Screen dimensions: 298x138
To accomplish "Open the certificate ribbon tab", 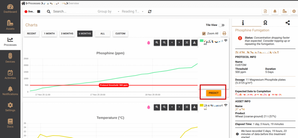I will 265,23.
